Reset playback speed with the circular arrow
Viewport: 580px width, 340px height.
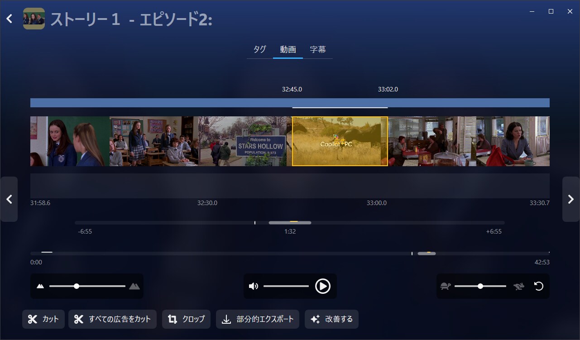coord(538,286)
